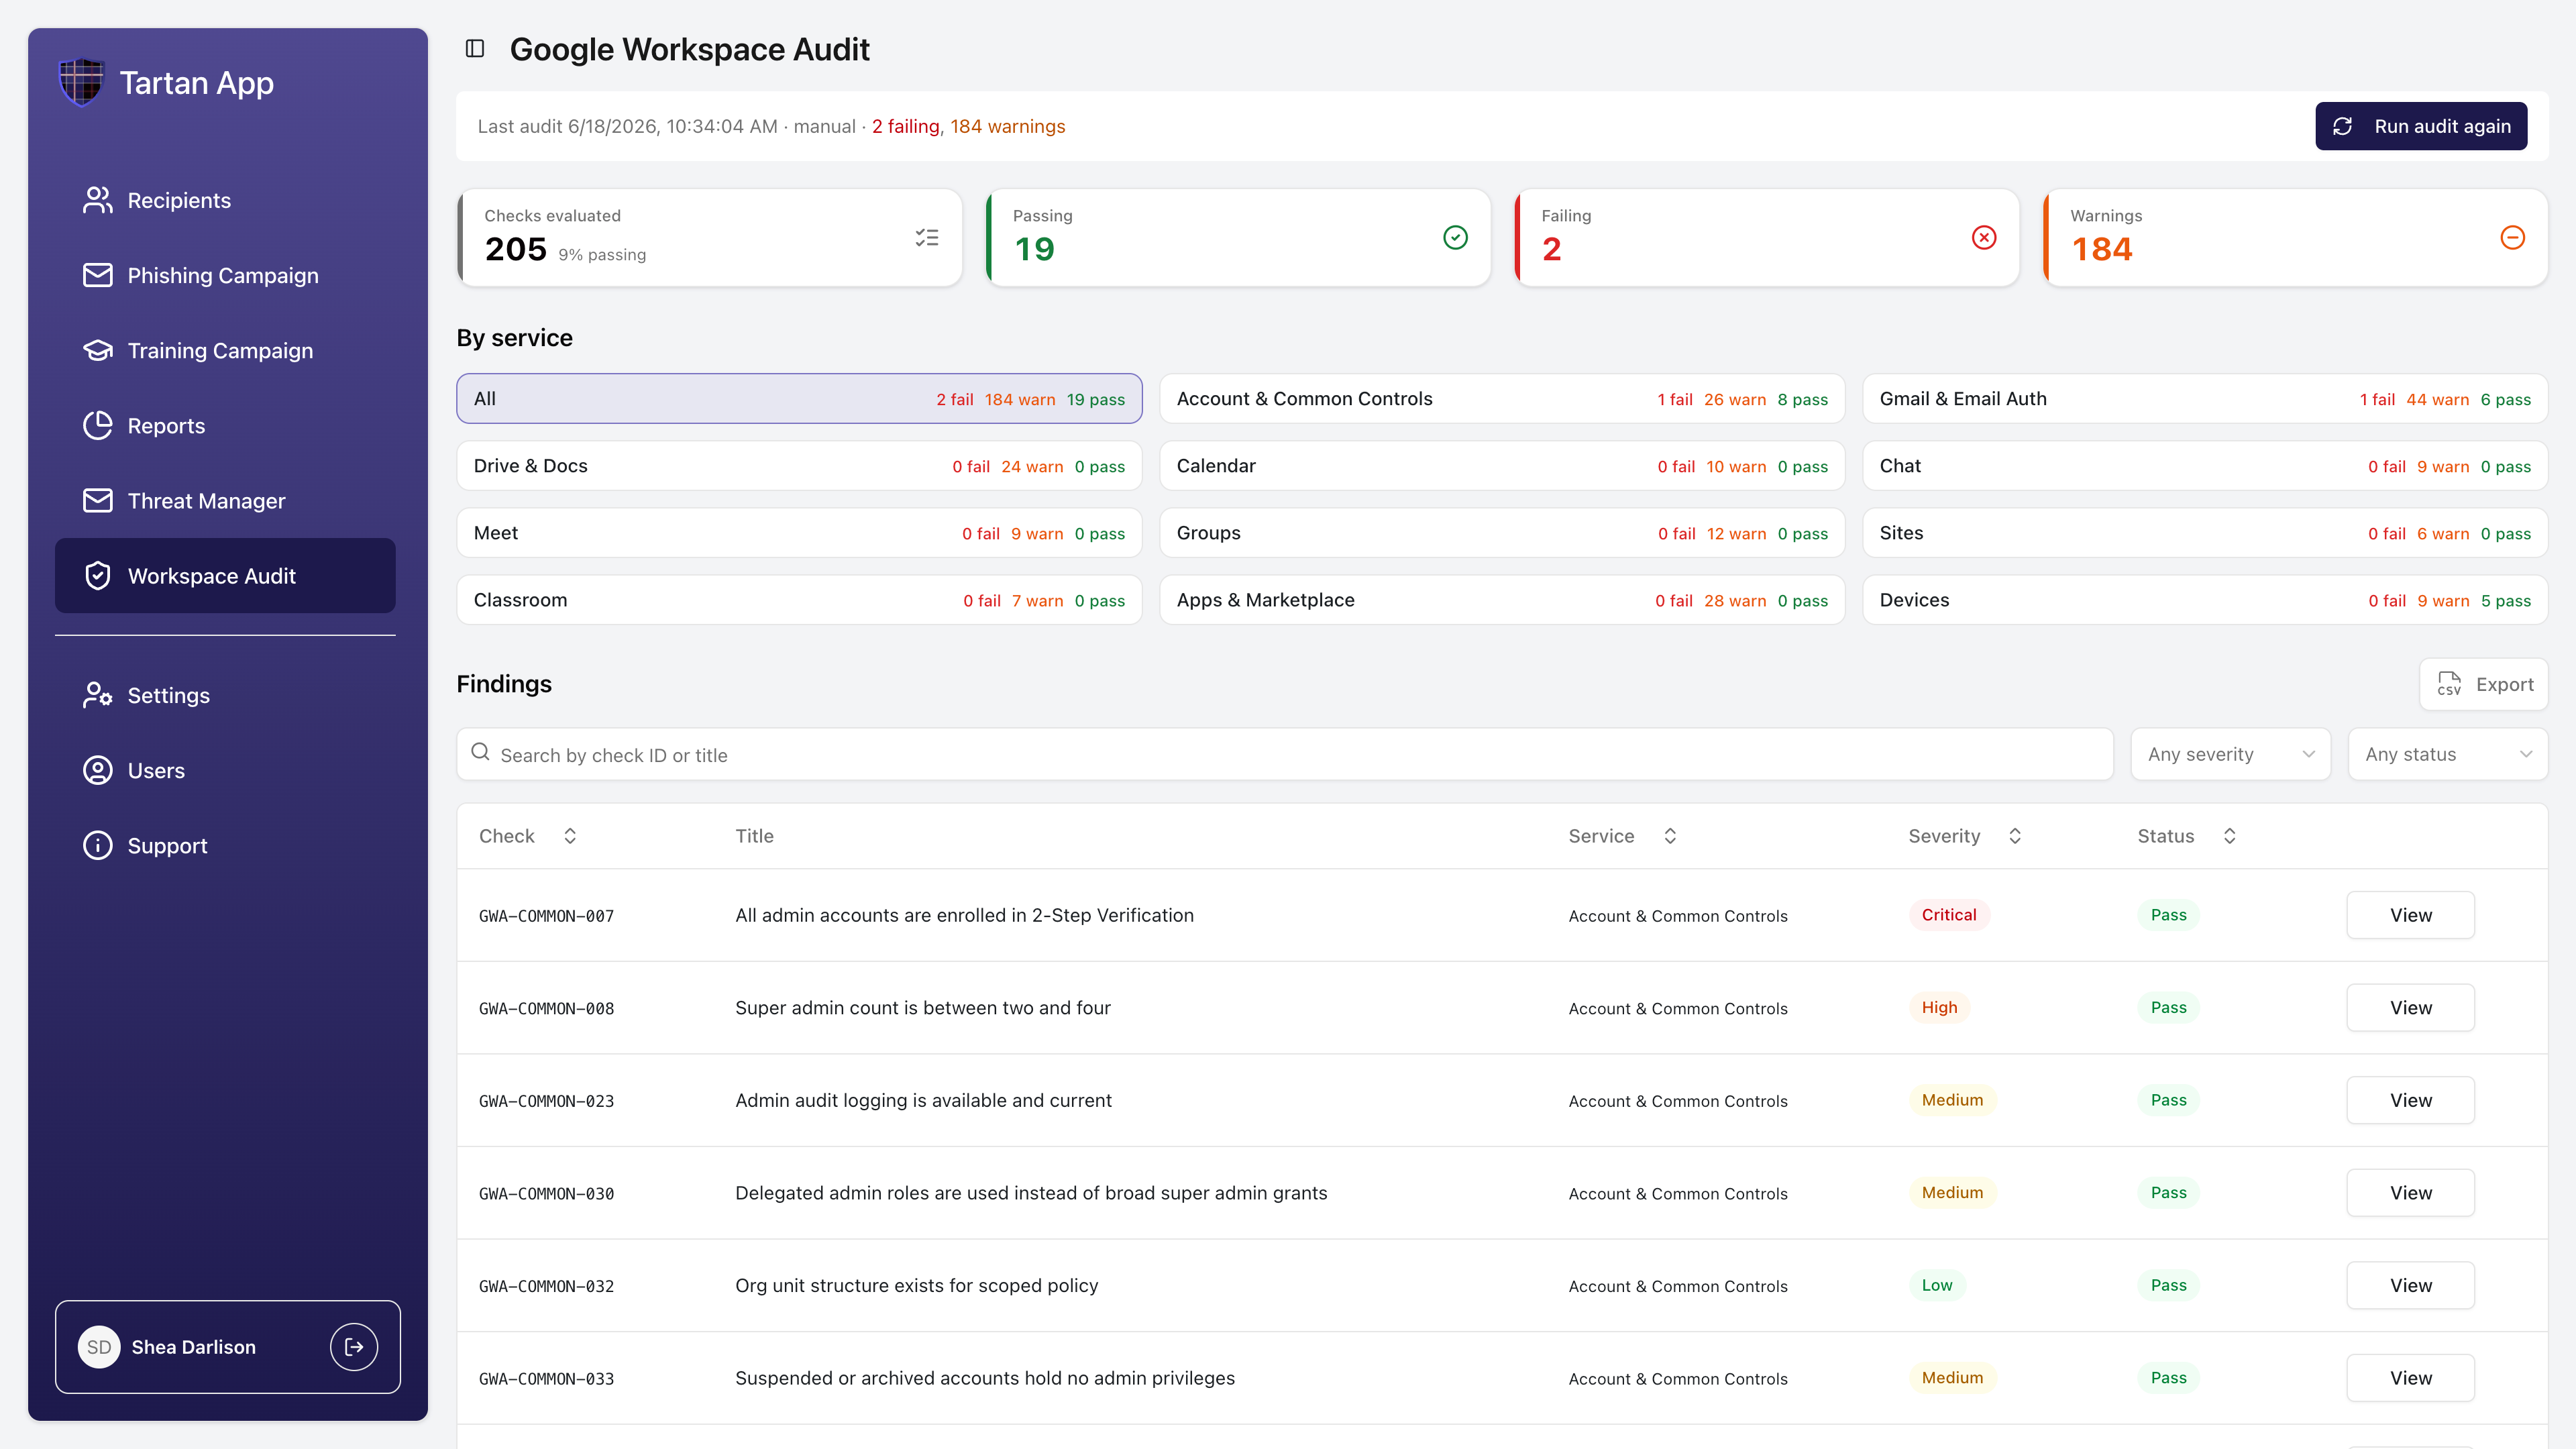Filter findings by Meet service
The width and height of the screenshot is (2576, 1449).
click(799, 532)
